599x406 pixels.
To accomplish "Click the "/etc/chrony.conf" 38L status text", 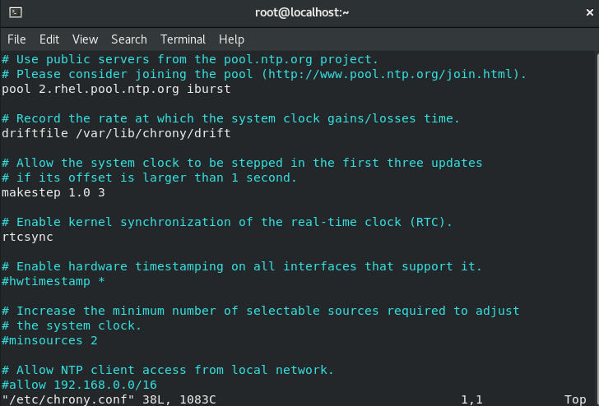I will point(109,399).
